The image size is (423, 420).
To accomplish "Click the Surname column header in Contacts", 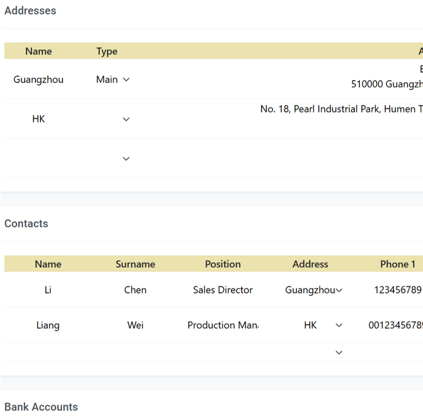I will pos(135,264).
